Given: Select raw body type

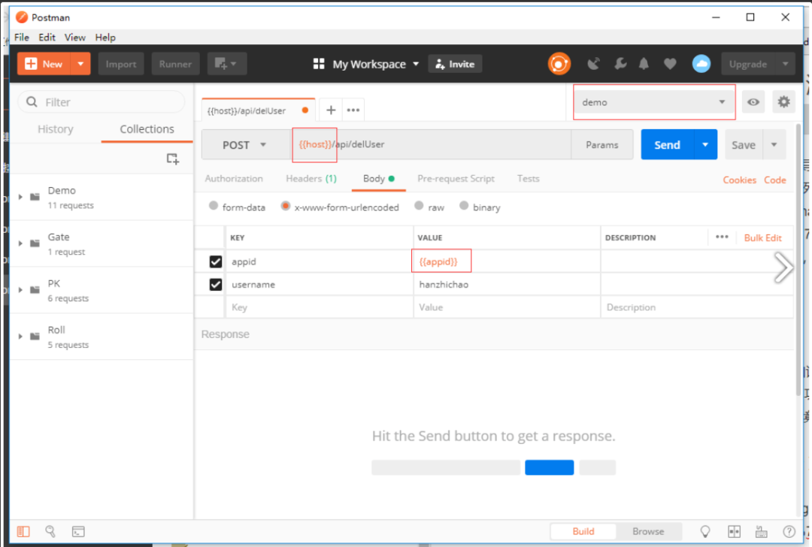Looking at the screenshot, I should (419, 205).
